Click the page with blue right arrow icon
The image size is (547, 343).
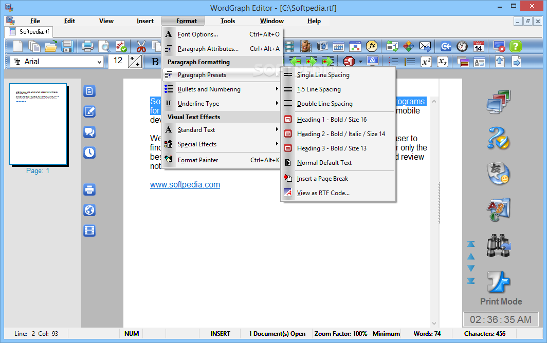516,62
